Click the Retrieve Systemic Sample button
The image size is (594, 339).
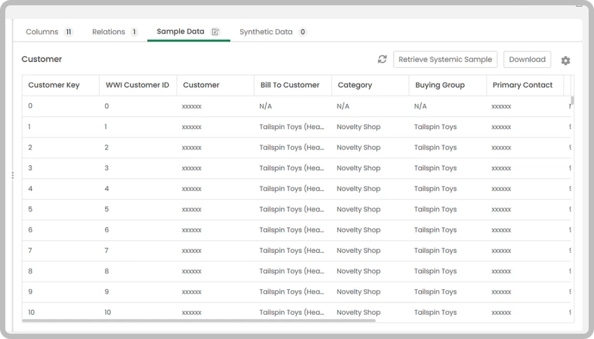[x=445, y=60]
